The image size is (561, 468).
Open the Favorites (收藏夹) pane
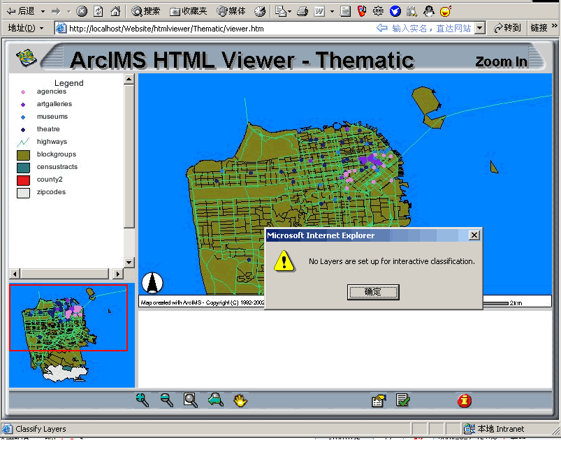tap(189, 11)
